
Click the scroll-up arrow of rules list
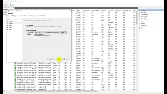point(137,10)
